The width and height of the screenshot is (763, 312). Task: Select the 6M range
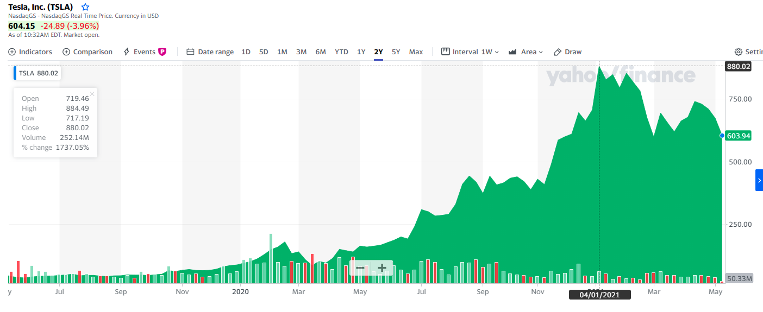(x=321, y=52)
